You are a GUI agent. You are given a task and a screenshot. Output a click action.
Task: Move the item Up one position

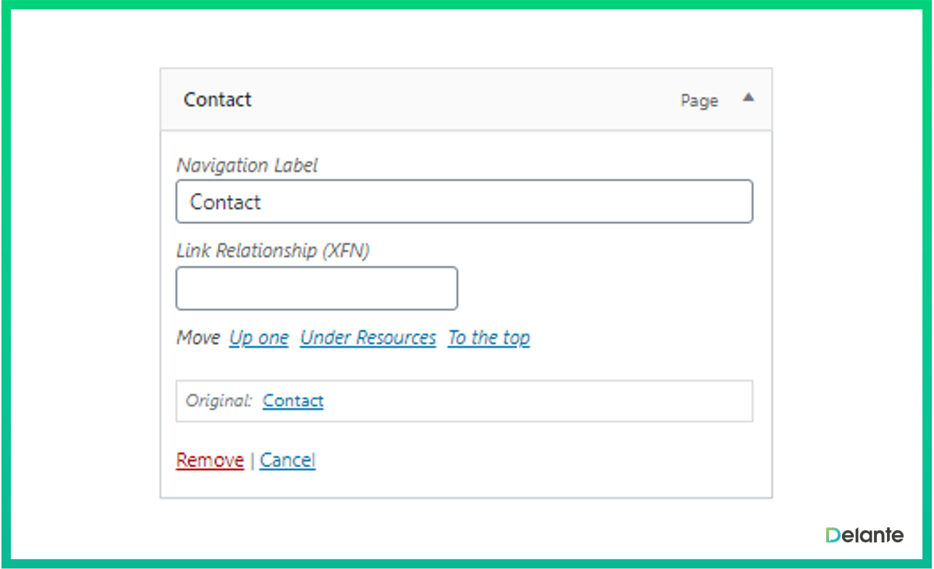(258, 337)
